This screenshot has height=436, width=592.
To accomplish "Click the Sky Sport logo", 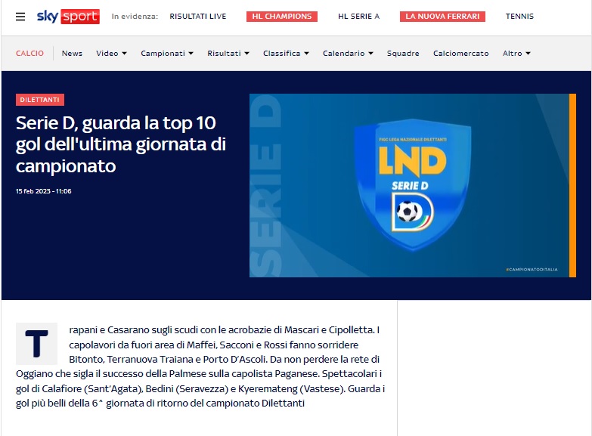I will click(68, 17).
